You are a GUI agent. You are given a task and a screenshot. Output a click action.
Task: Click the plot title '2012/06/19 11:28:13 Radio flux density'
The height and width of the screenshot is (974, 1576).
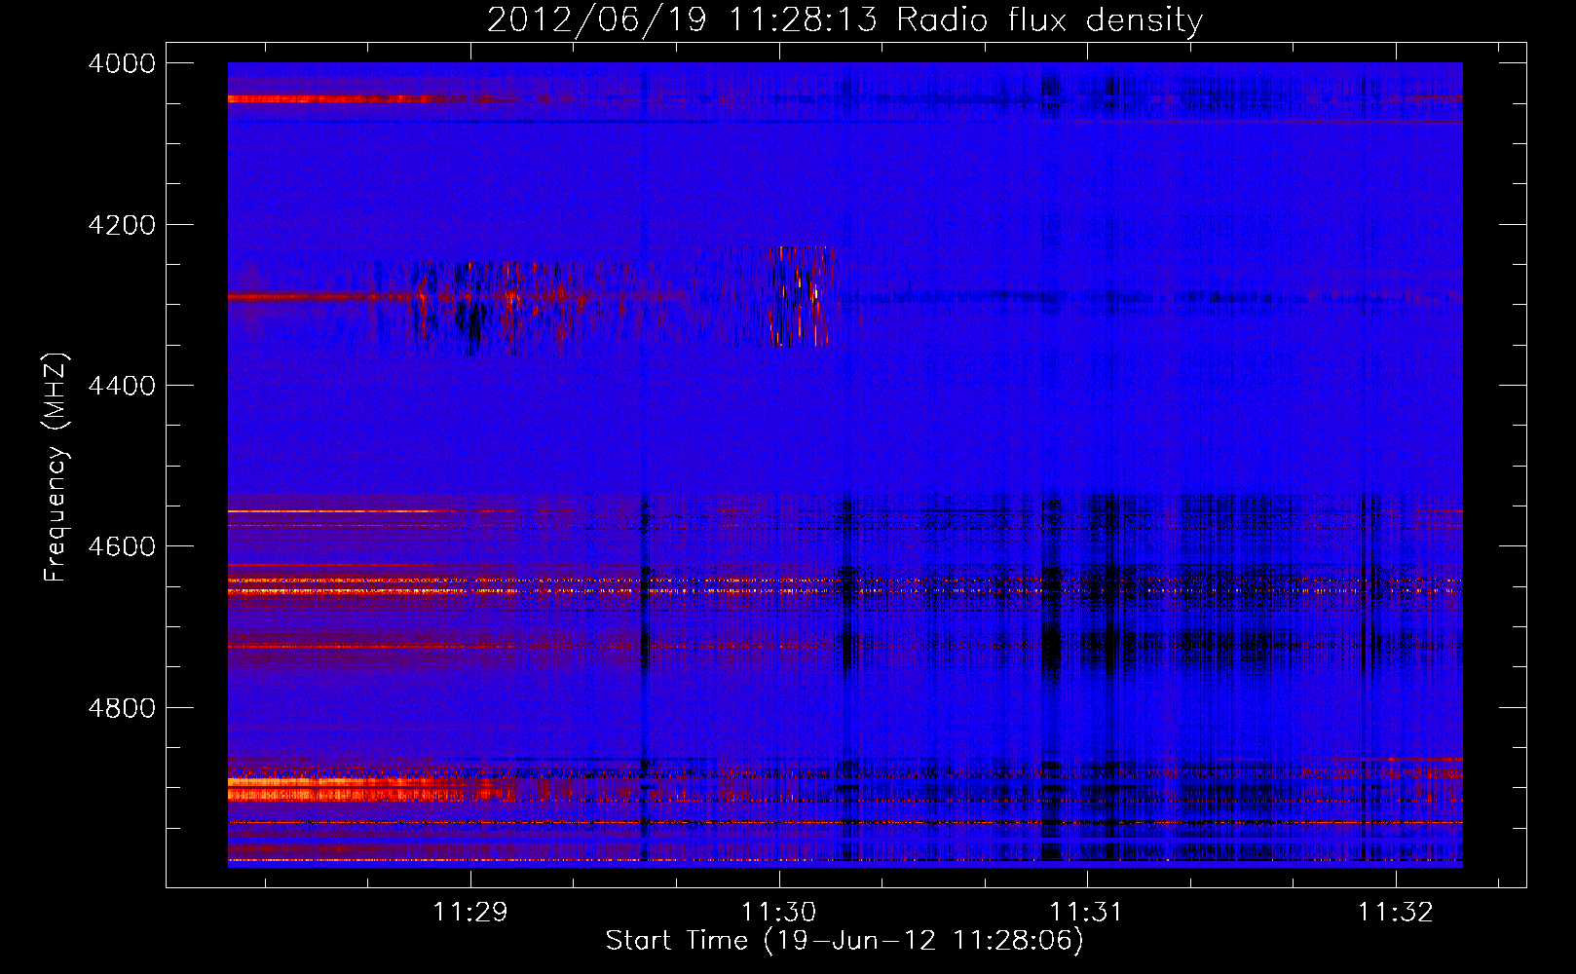point(844,20)
